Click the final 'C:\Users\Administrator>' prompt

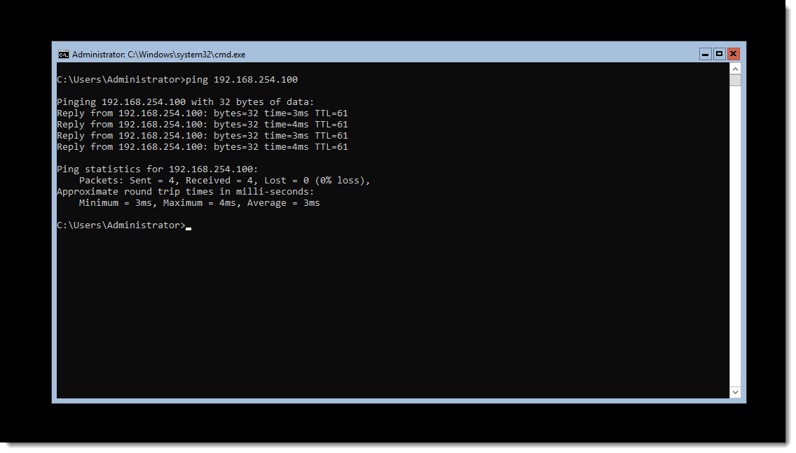[x=121, y=225]
